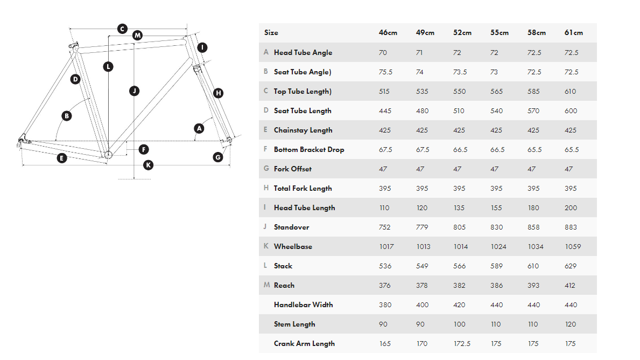Click the circled C marker on diagram
The image size is (640, 360).
(x=122, y=29)
